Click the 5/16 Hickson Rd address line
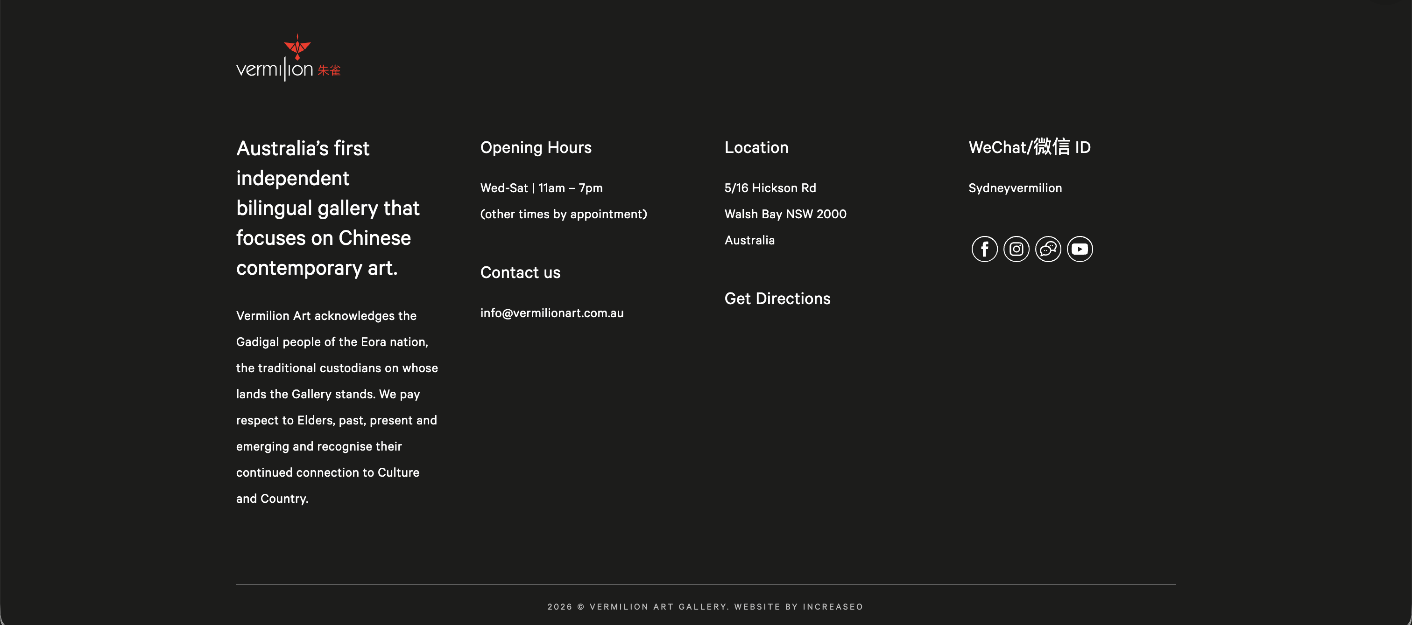This screenshot has height=625, width=1412. (770, 188)
